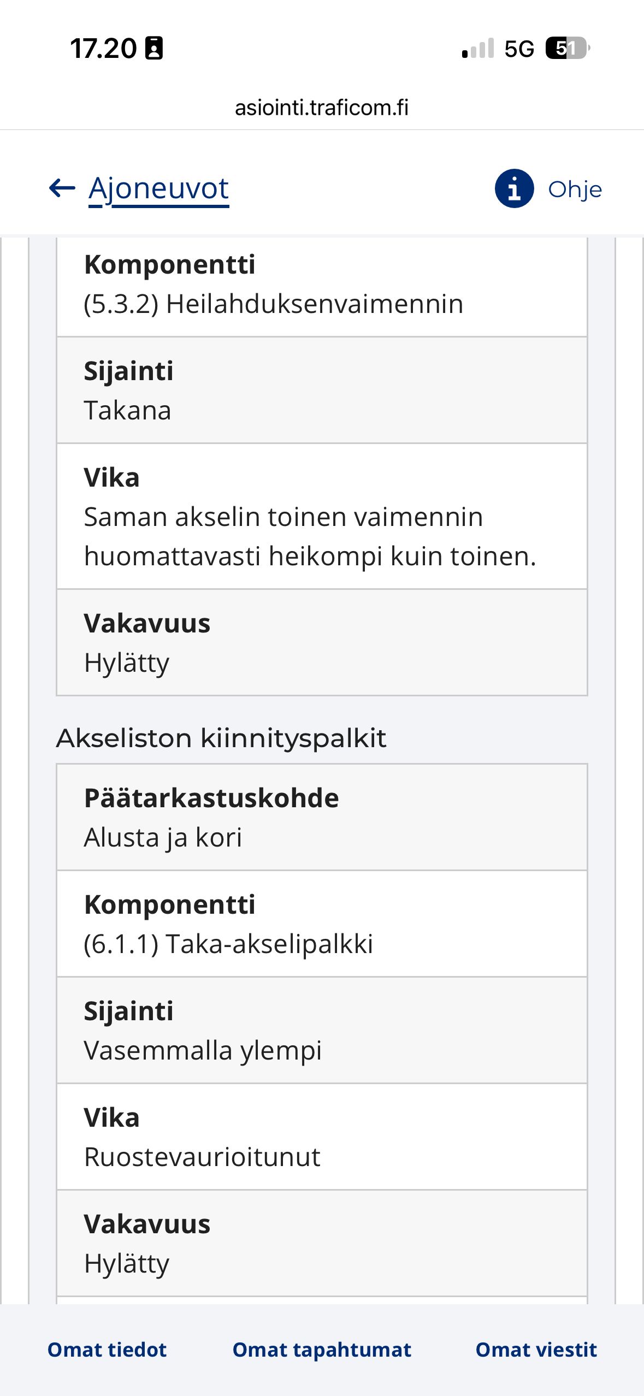Tap the asiointi.traficom.fi address bar

pos(322,108)
